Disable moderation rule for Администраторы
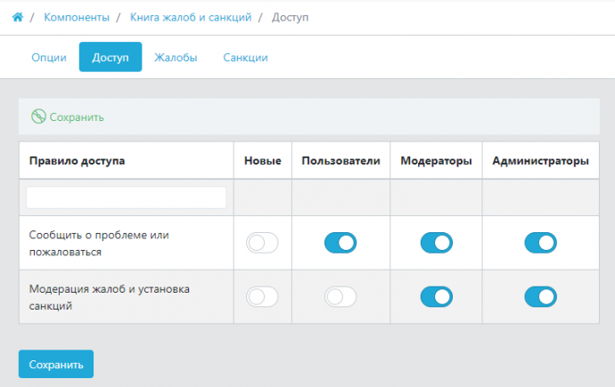615x387 pixels. [540, 297]
